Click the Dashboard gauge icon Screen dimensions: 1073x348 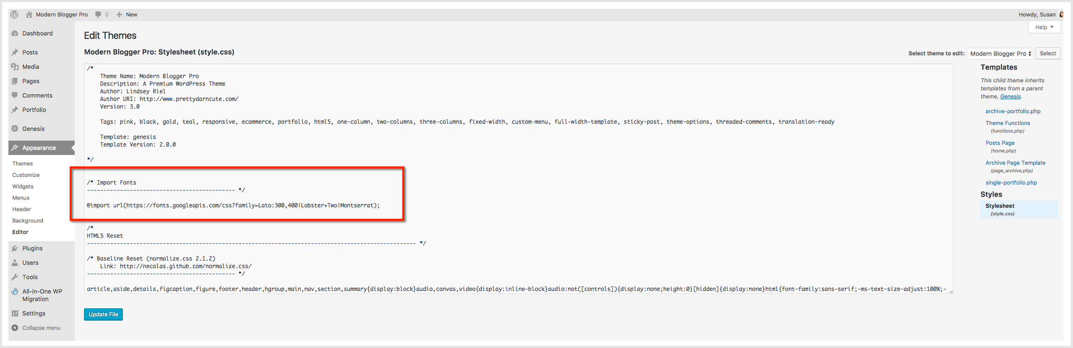[x=15, y=33]
